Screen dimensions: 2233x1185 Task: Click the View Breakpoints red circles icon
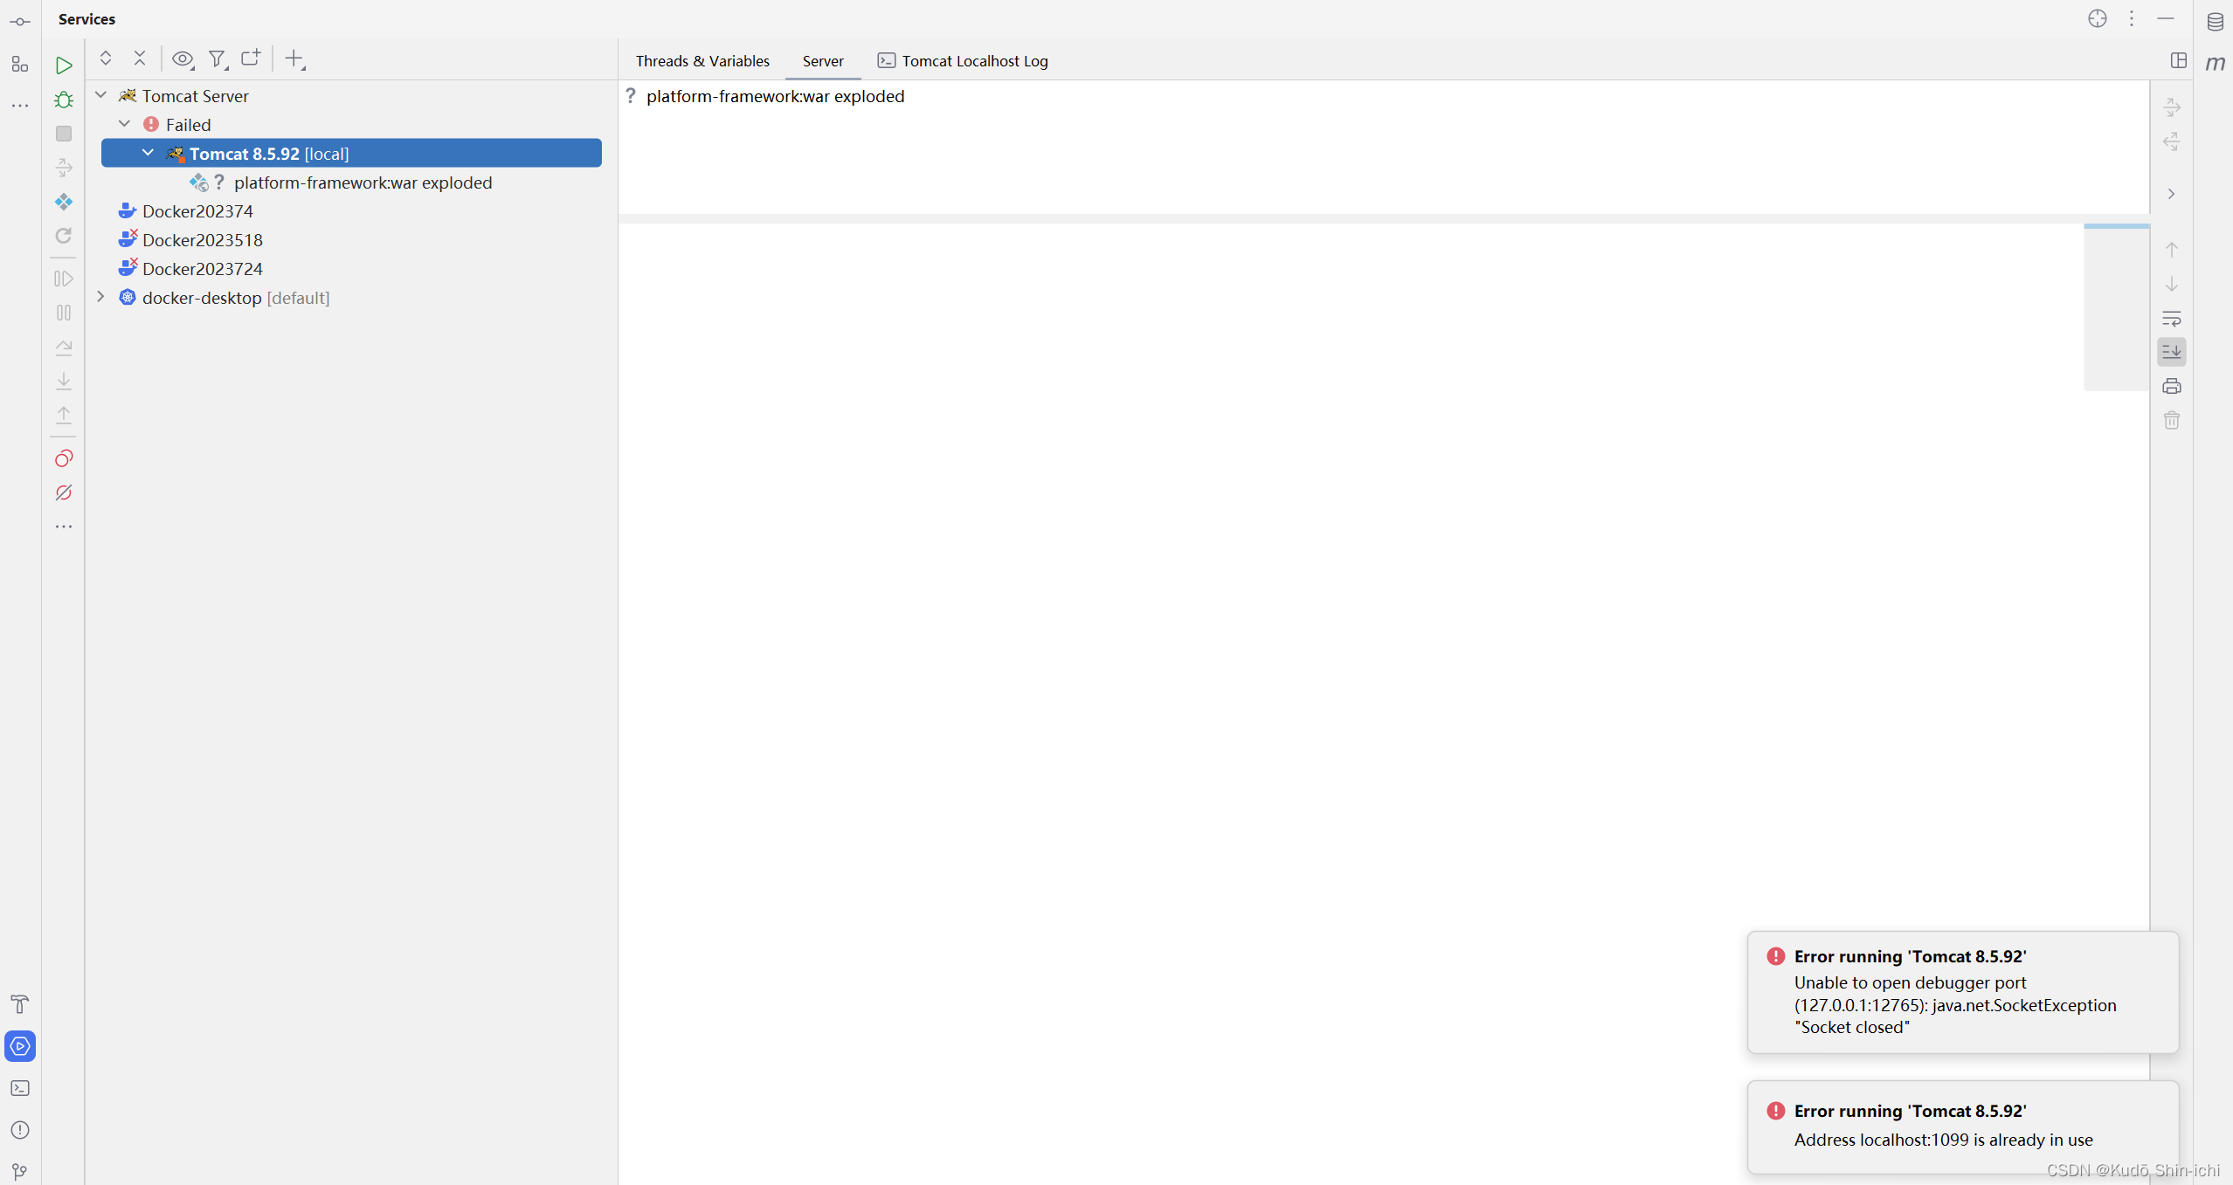(64, 458)
